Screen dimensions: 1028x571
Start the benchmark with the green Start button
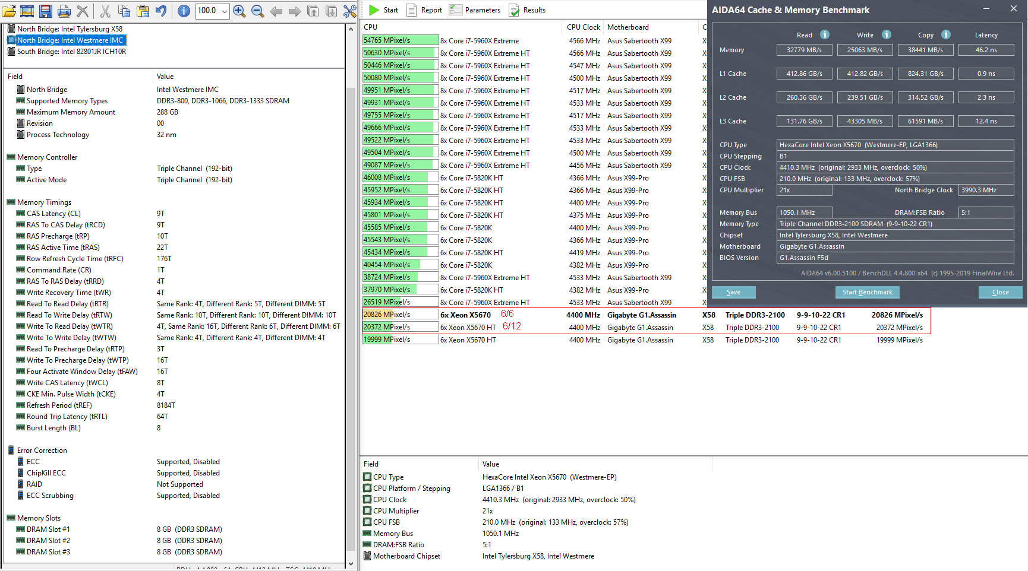pyautogui.click(x=383, y=10)
